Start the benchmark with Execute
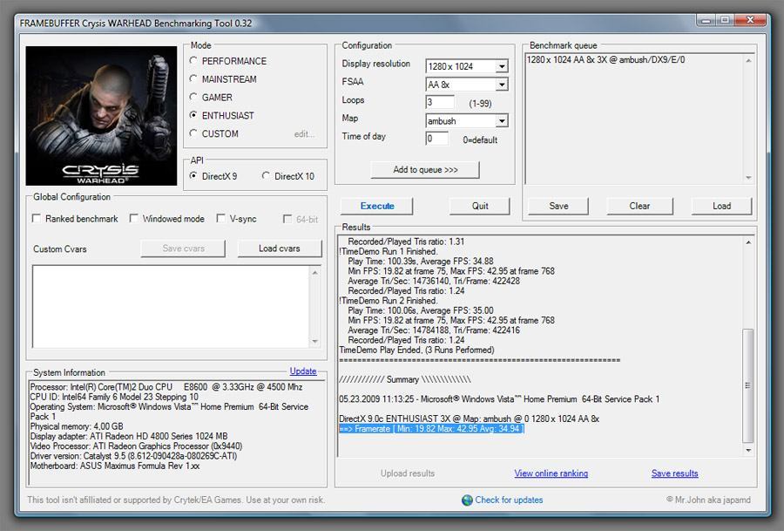This screenshot has height=531, width=784. (x=377, y=206)
